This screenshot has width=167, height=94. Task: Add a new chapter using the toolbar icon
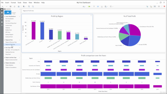click(29, 7)
